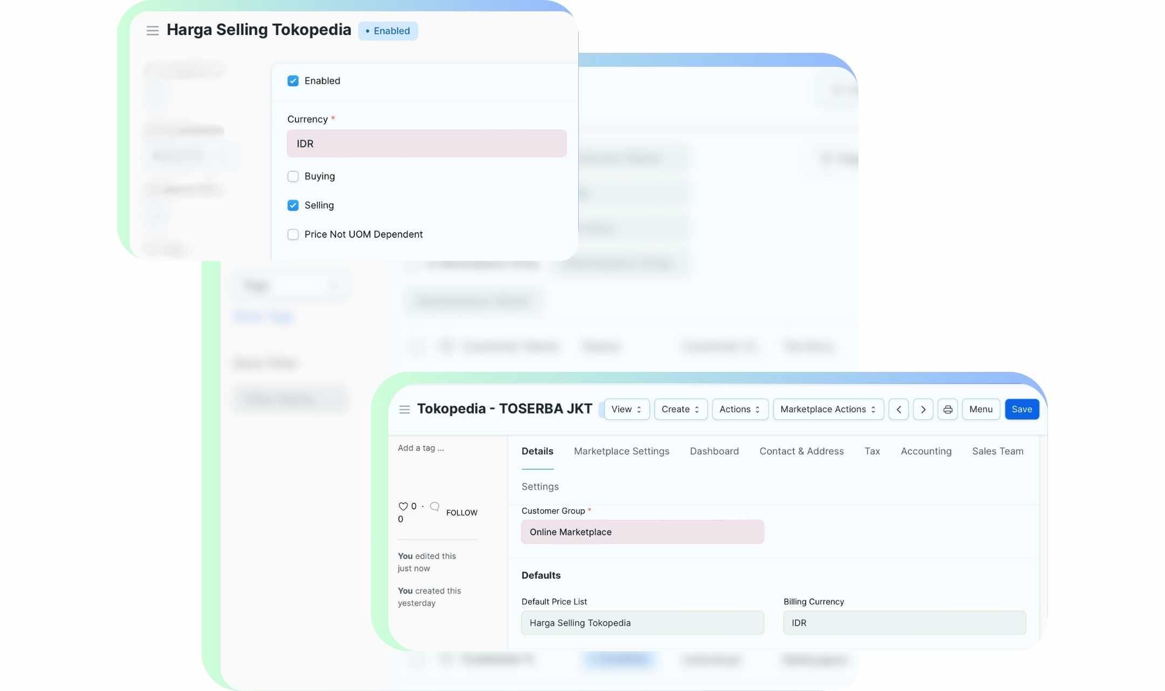Click the Save button

click(1022, 410)
